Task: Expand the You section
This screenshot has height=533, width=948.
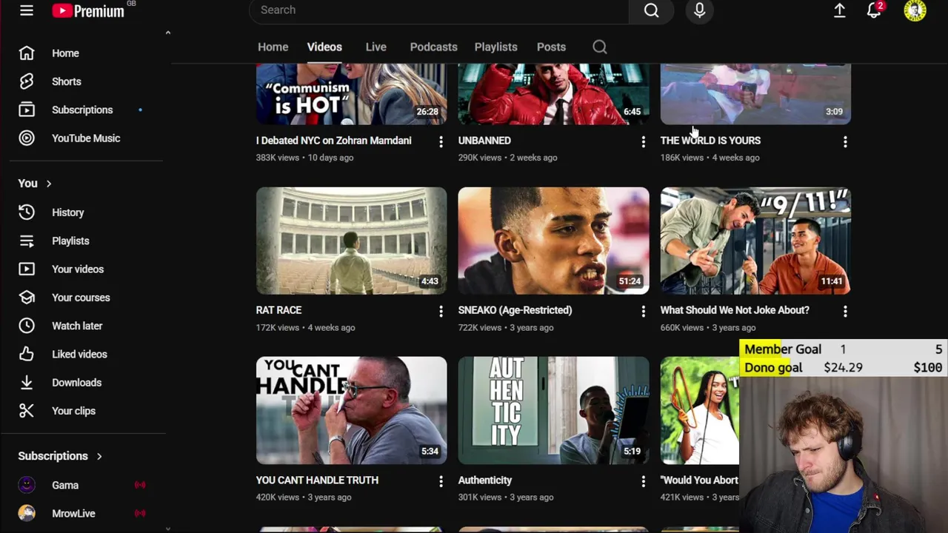Action: [35, 184]
